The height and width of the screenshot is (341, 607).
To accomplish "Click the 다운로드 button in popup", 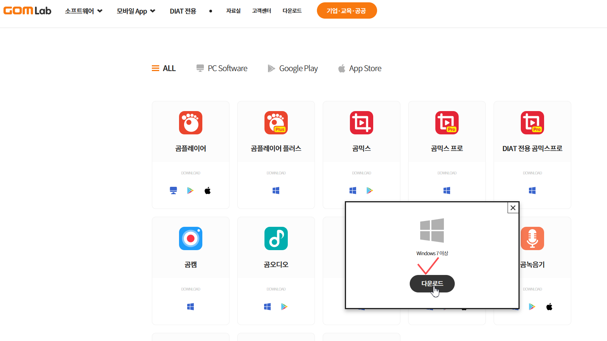I will click(x=432, y=284).
